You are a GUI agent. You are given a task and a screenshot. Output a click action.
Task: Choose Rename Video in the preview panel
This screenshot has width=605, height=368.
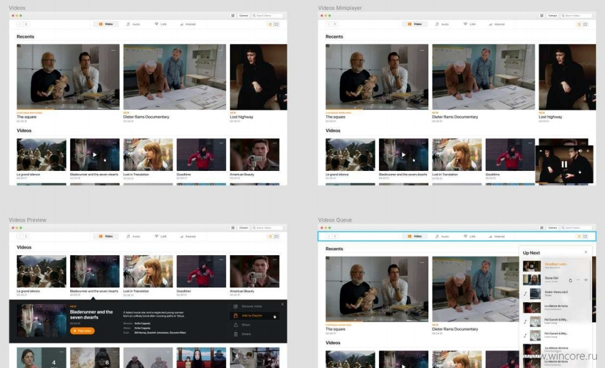coord(248,306)
